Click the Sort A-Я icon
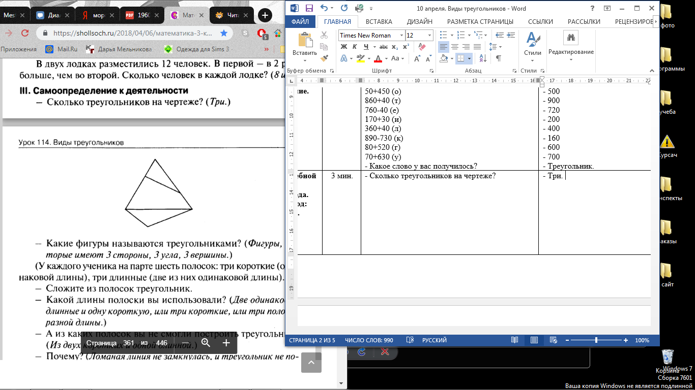 483,58
